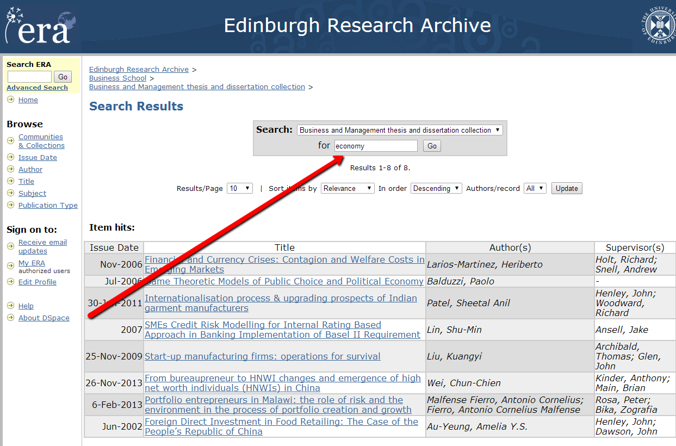The width and height of the screenshot is (676, 446).
Task: Focus the Search ERA sidebar text box
Action: [x=29, y=77]
